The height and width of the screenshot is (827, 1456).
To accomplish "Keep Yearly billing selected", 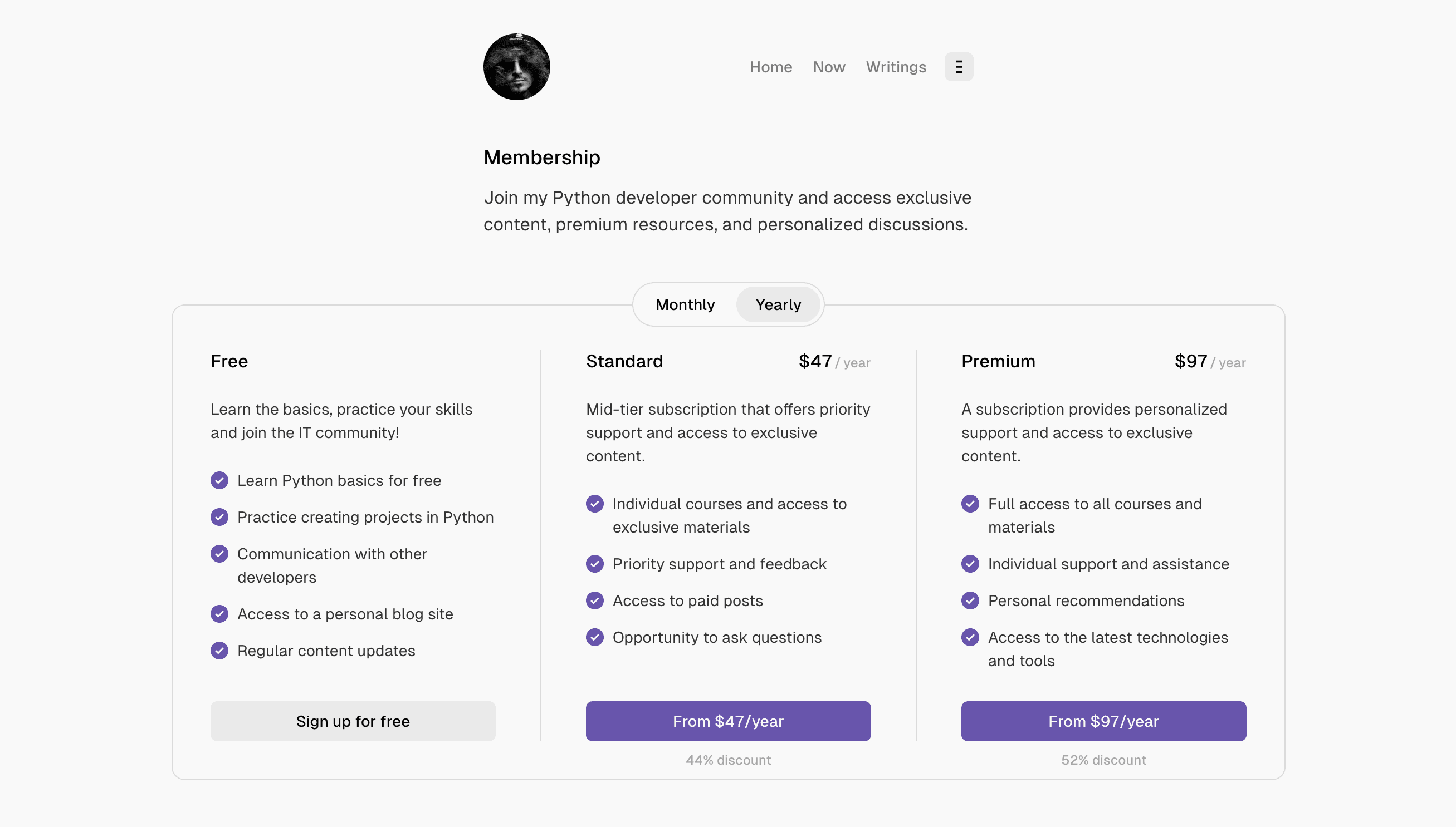I will coord(778,304).
